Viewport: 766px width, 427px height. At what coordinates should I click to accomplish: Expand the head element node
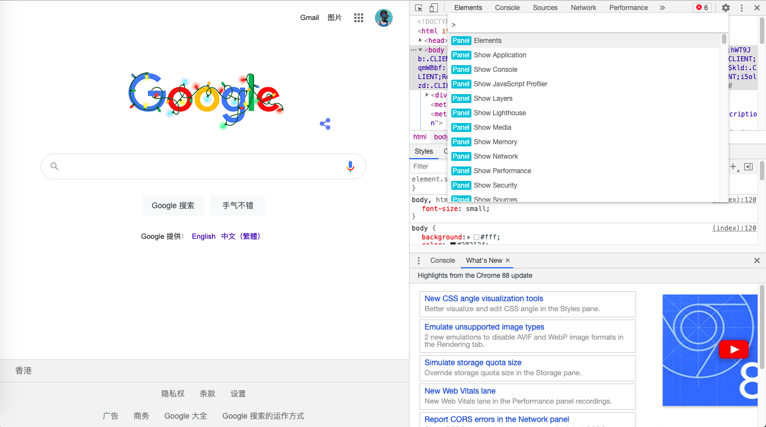tap(421, 40)
